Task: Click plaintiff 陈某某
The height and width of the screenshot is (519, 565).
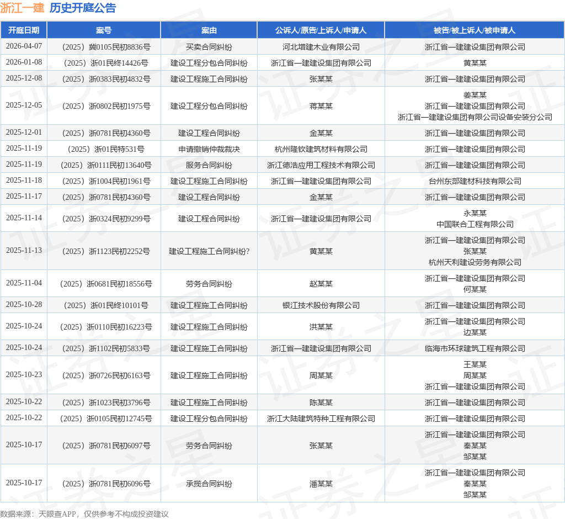Action: point(321,403)
